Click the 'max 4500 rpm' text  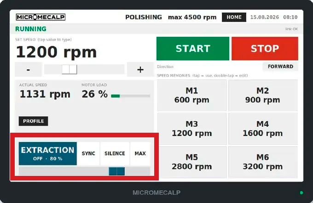point(192,17)
